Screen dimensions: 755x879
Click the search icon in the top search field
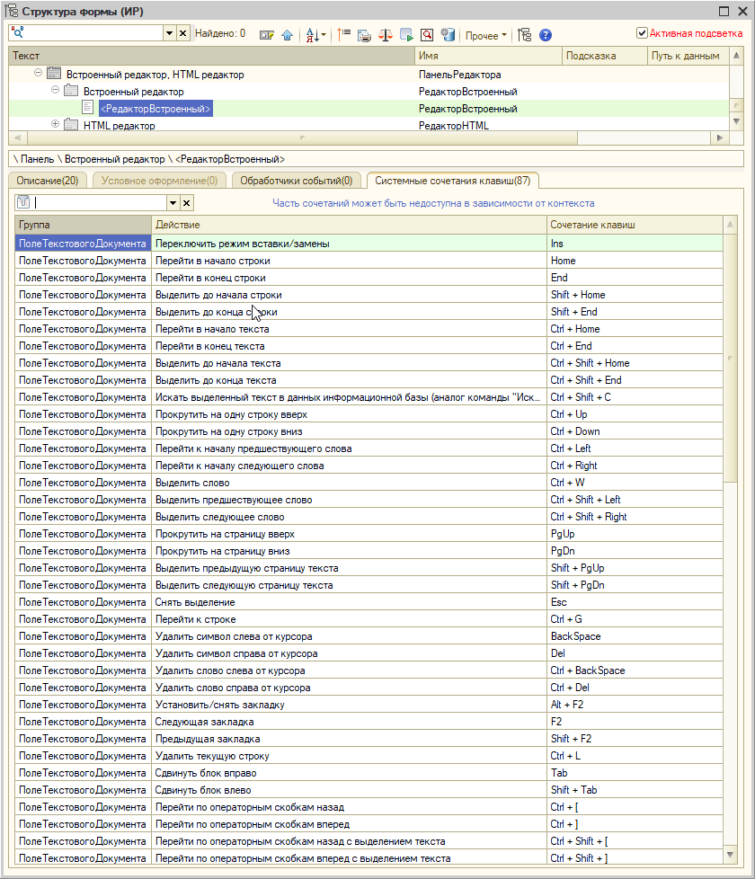(17, 33)
